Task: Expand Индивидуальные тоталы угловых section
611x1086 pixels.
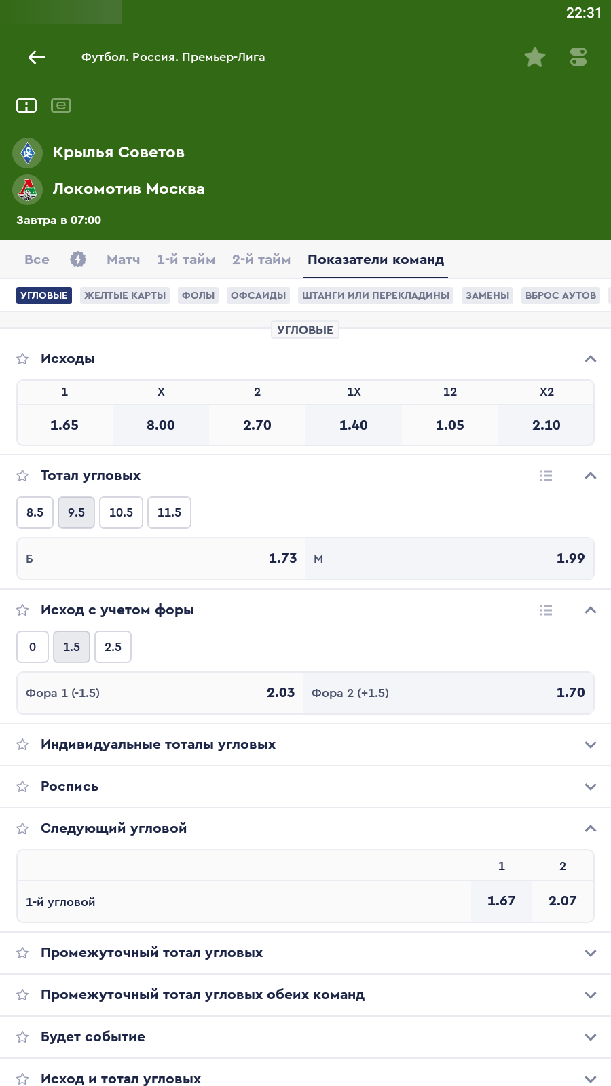Action: [x=591, y=745]
